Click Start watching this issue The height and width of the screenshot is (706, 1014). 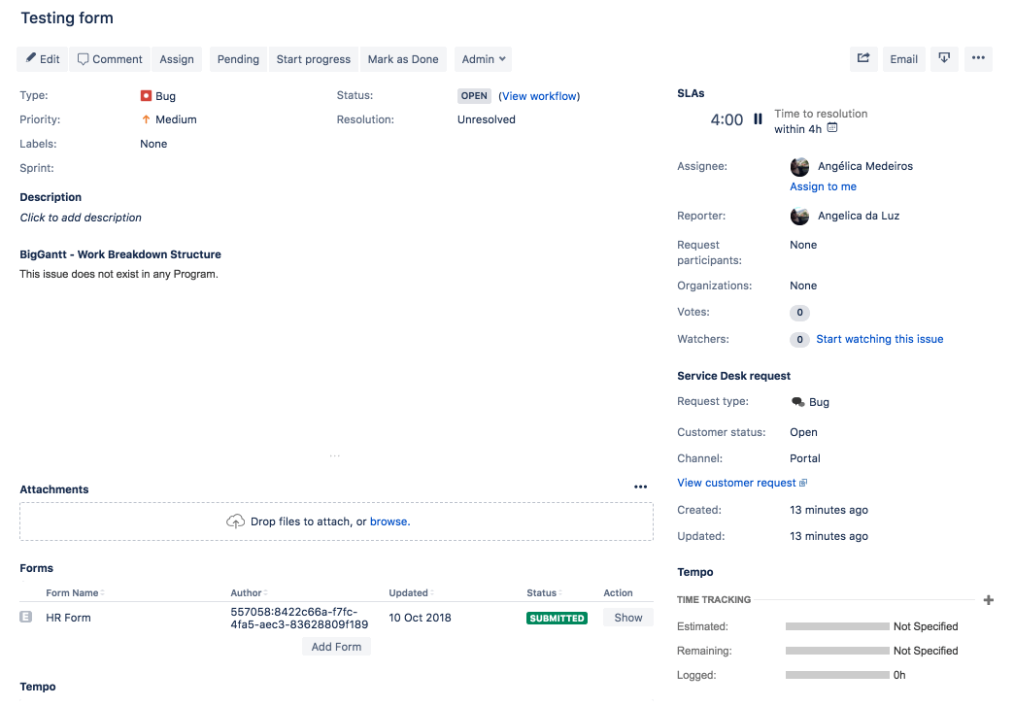pos(879,338)
